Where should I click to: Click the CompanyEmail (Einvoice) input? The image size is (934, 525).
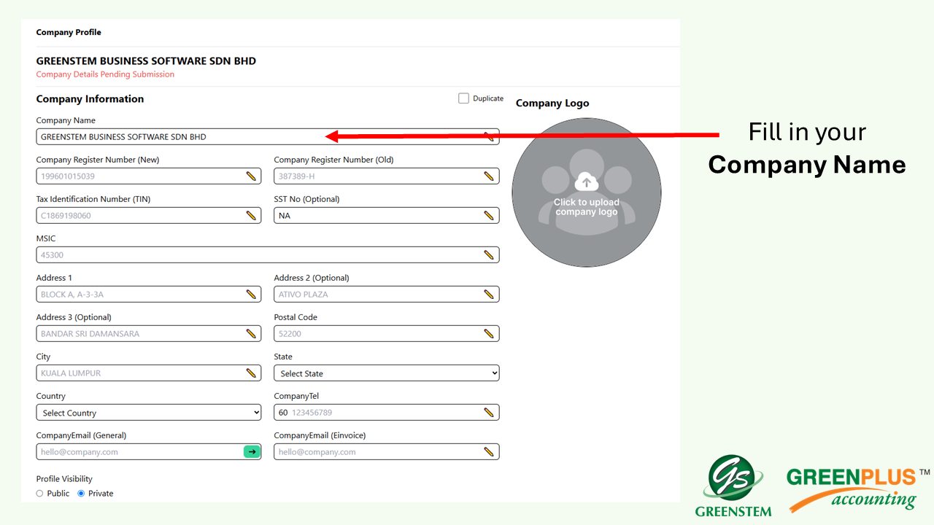(x=387, y=451)
